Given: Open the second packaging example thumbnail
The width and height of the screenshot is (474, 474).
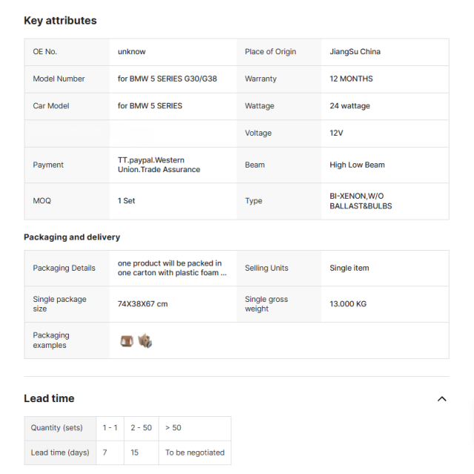Looking at the screenshot, I should (x=144, y=341).
